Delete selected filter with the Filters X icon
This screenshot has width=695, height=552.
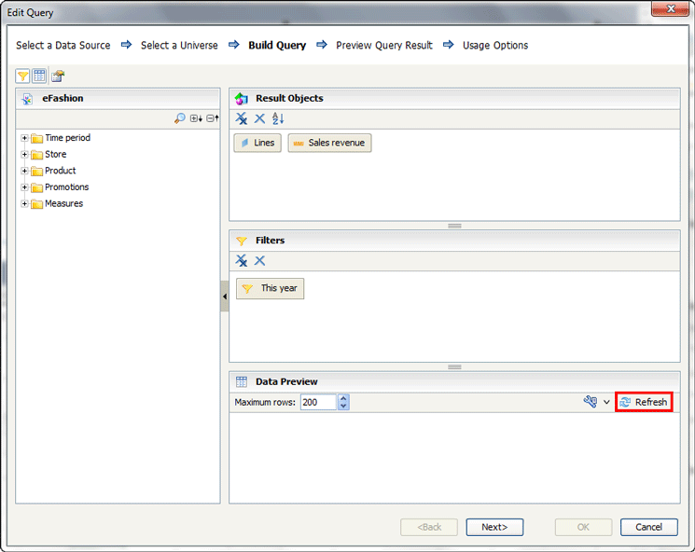pyautogui.click(x=260, y=261)
